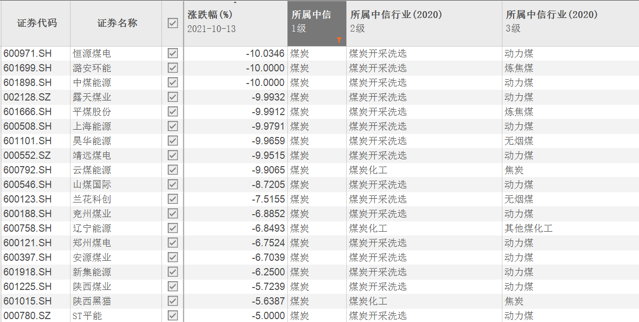Viewport: 639px width, 322px height.
Task: Click 所属中信行业(2020) 3级 column header
Action: [x=570, y=23]
